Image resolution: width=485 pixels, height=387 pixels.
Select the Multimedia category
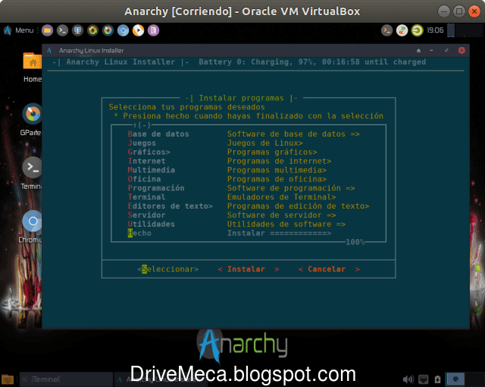coord(152,170)
